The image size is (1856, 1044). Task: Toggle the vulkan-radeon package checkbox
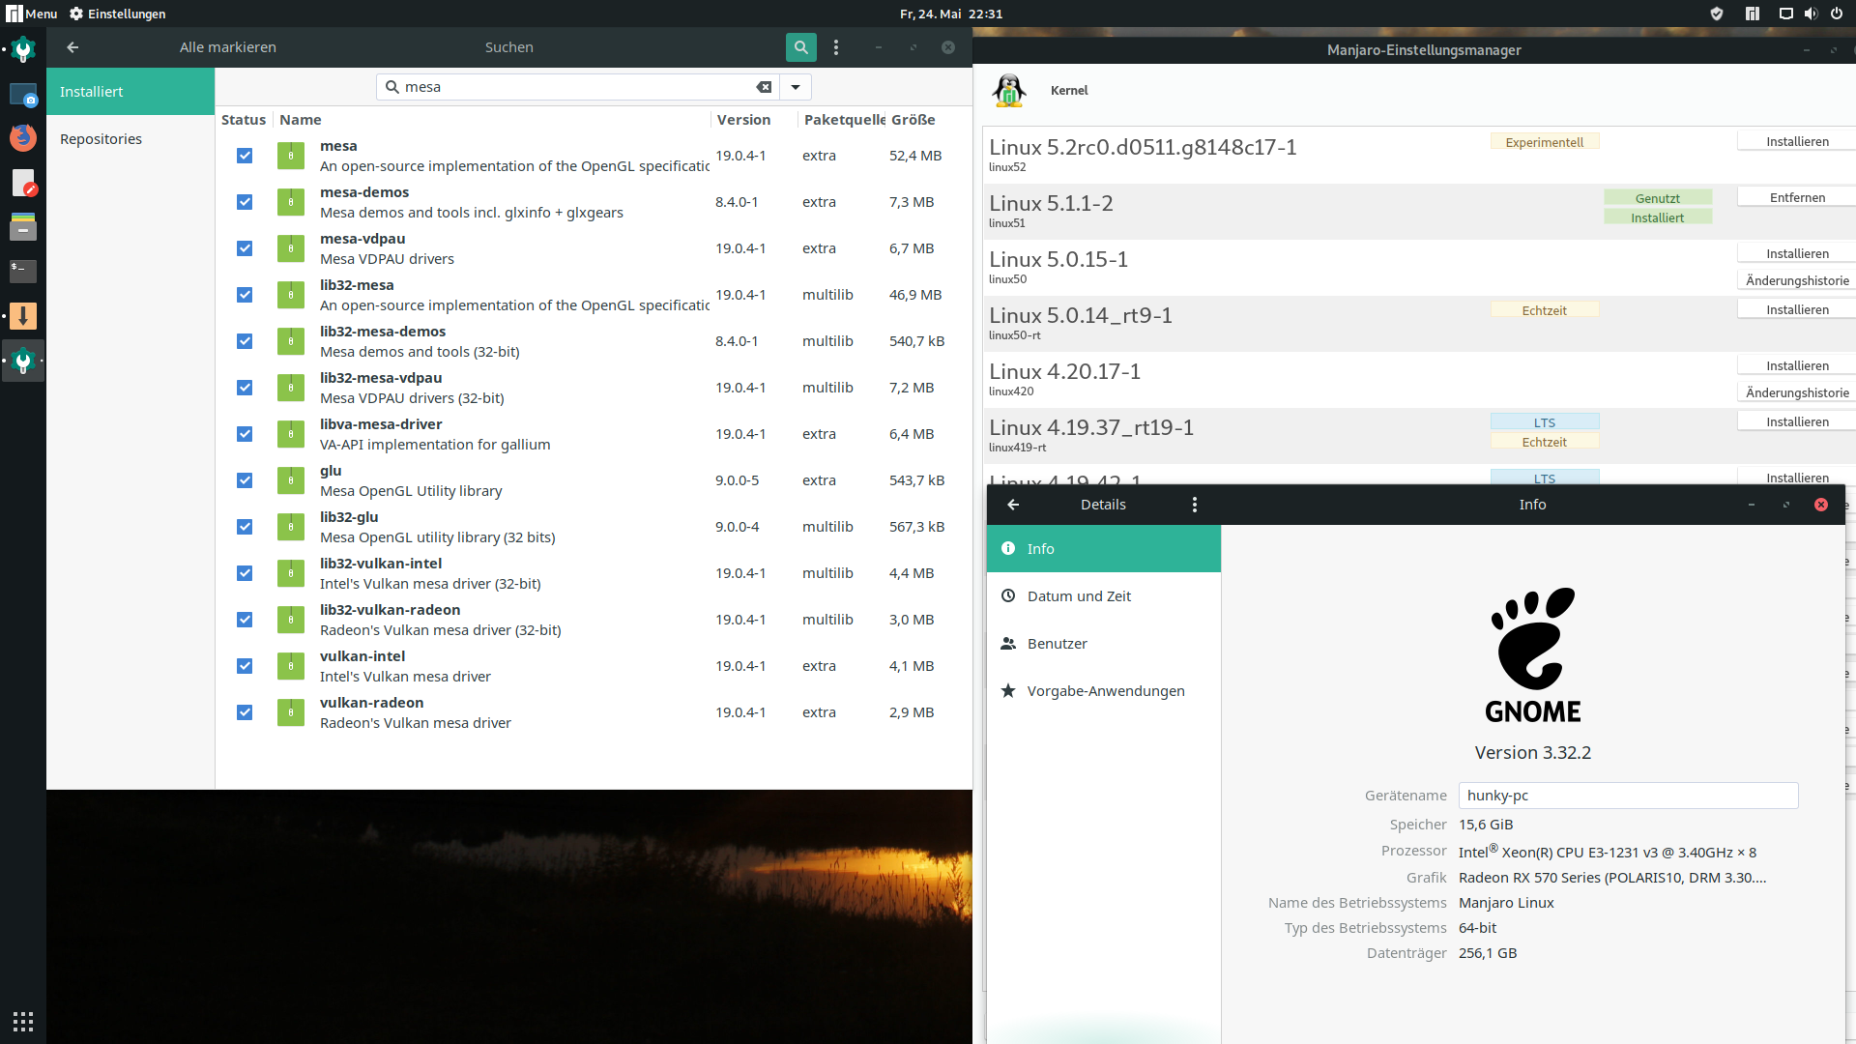[x=245, y=712]
